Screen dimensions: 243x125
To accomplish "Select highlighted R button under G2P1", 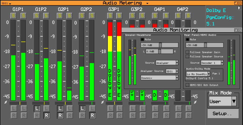I will (x=60, y=115).
